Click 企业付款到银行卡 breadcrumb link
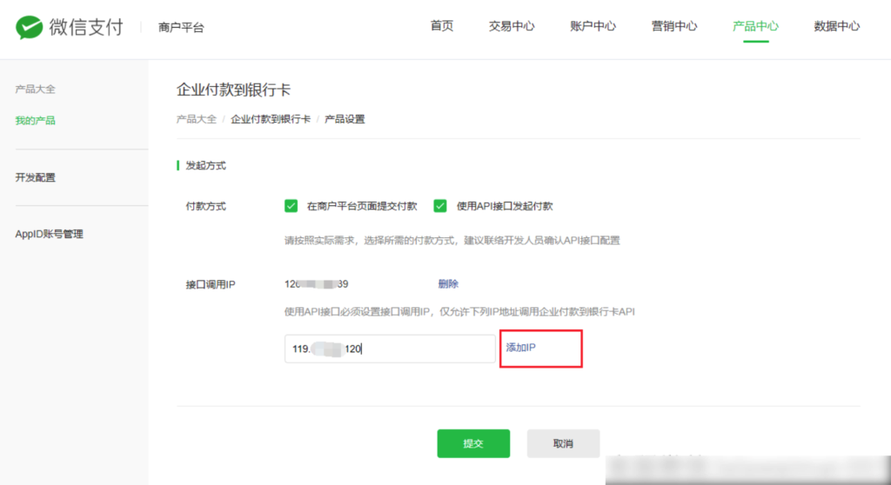Screen dimensions: 891x485 [x=271, y=119]
